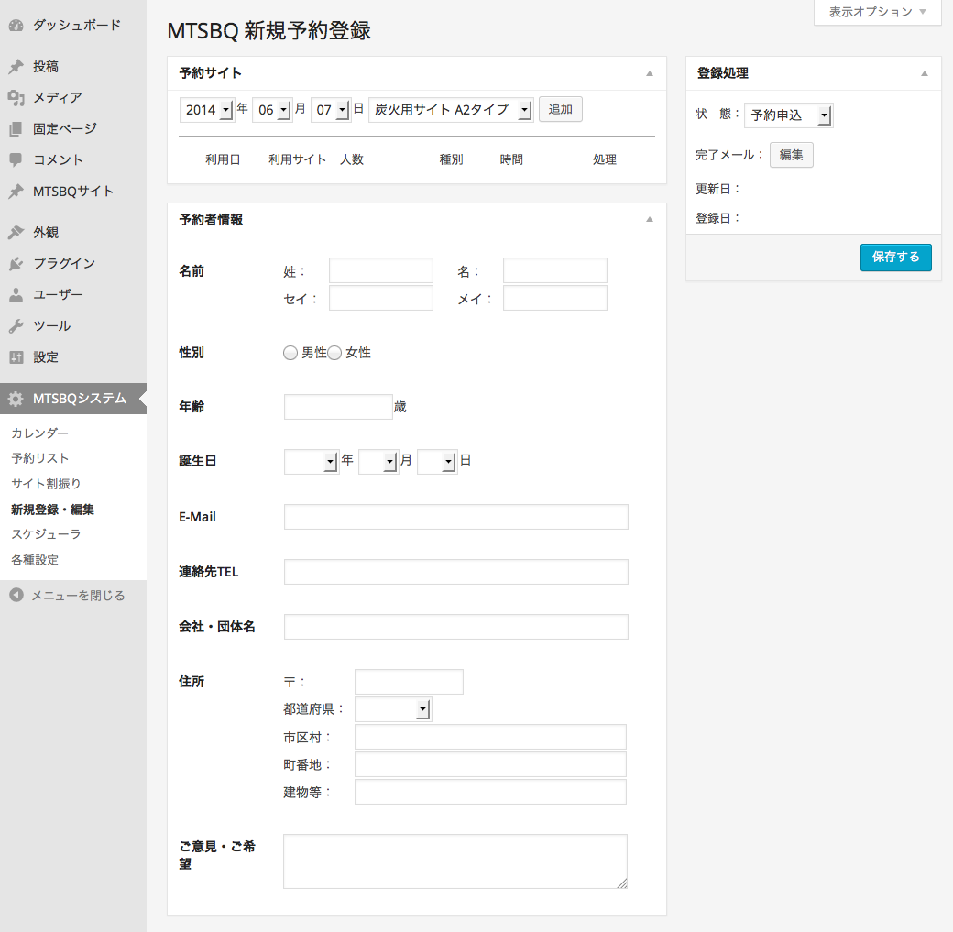Click the paintbrush icon beside 外観
The image size is (953, 932).
click(16, 232)
